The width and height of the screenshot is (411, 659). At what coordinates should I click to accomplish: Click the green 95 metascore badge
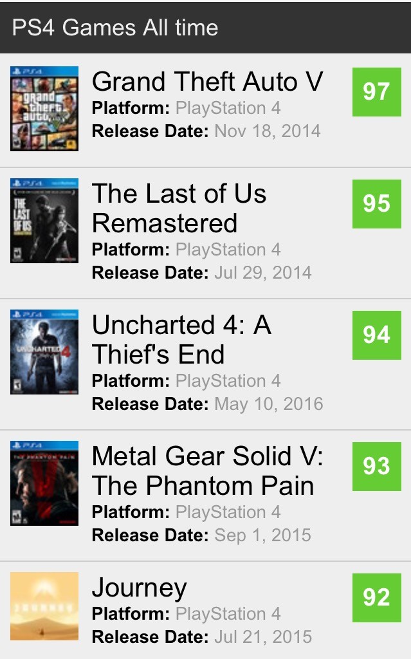376,204
